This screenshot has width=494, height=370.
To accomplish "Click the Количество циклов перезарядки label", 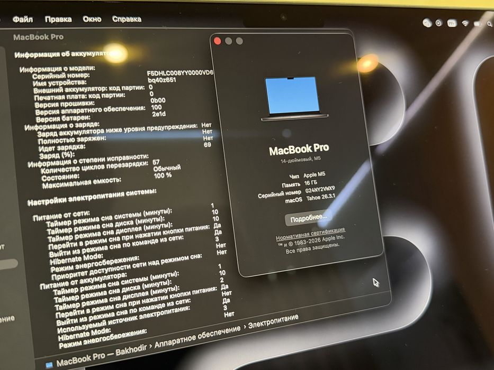I will point(94,168).
